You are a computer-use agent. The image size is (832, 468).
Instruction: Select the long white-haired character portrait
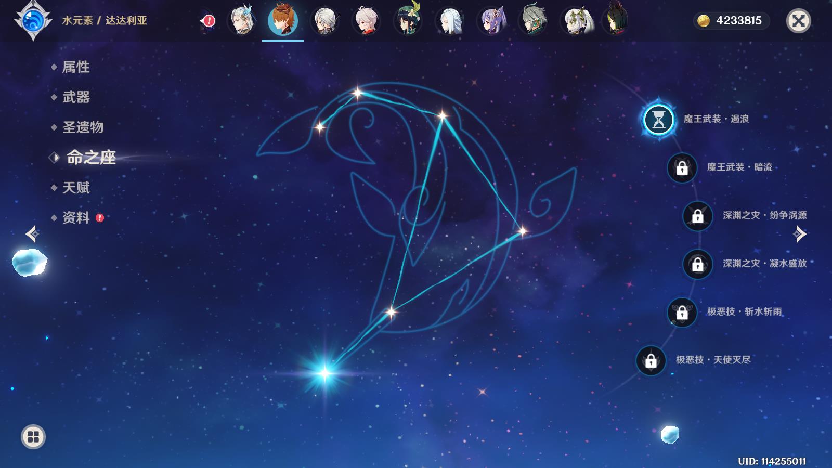pyautogui.click(x=450, y=21)
